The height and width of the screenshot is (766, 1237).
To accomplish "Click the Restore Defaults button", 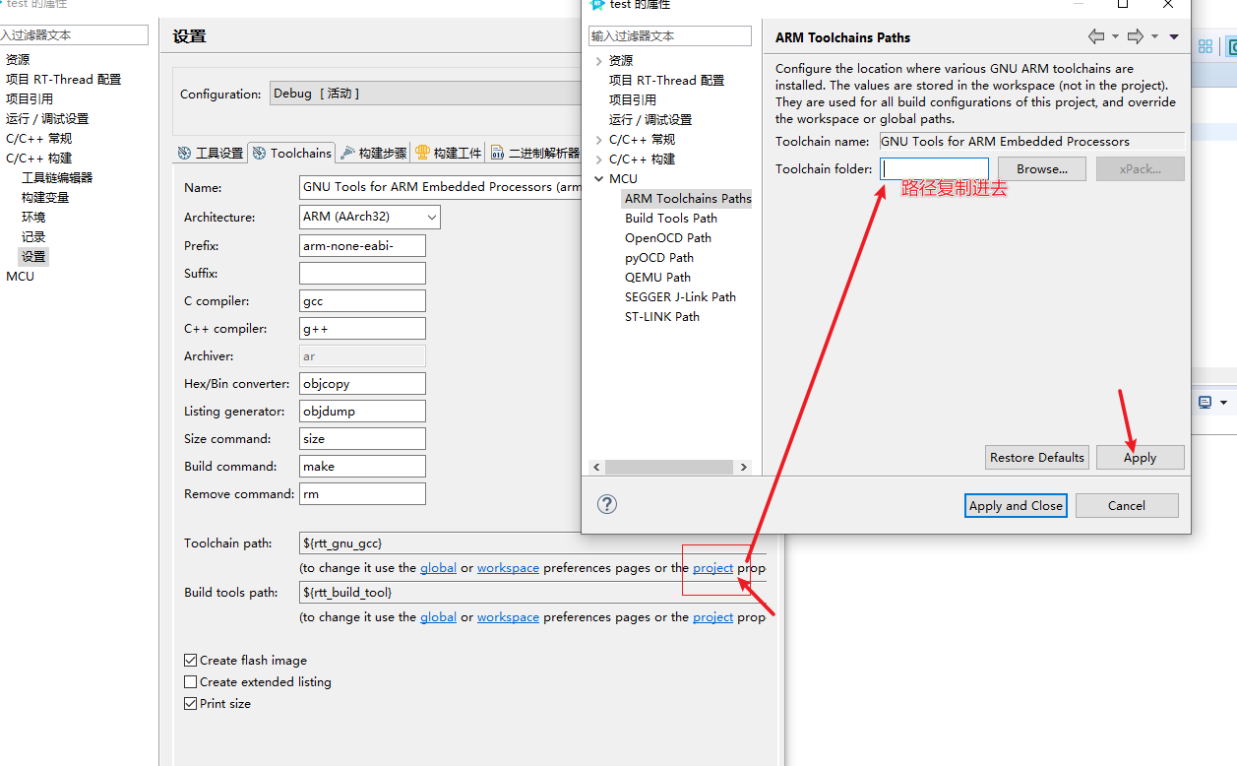I will pos(1037,457).
